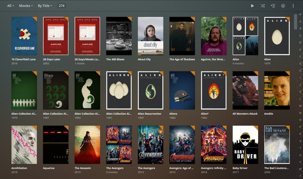Image resolution: width=303 pixels, height=179 pixels.
Task: Click the 'Annihilation' title text
Action: [19, 168]
